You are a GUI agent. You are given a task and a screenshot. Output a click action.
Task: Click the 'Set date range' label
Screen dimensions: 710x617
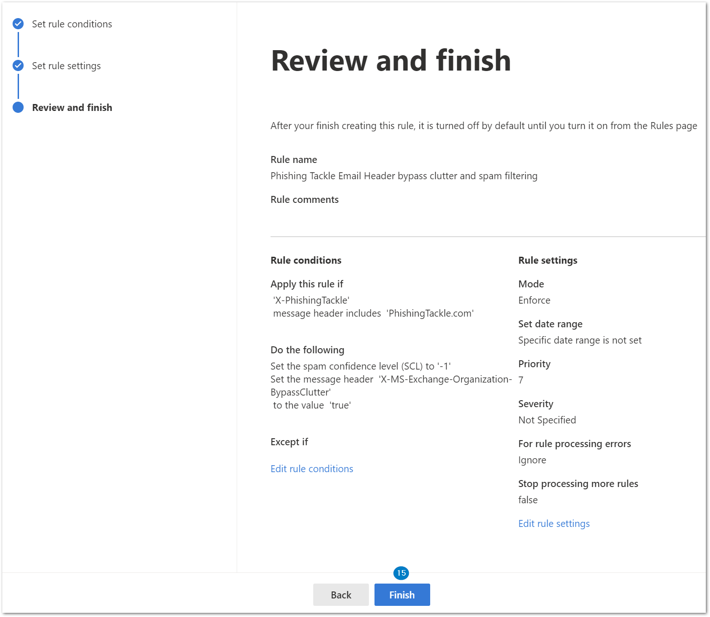click(550, 324)
